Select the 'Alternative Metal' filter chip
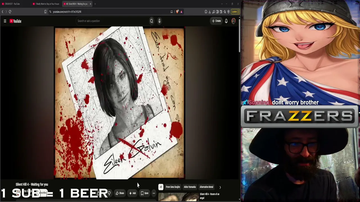 coord(206,187)
